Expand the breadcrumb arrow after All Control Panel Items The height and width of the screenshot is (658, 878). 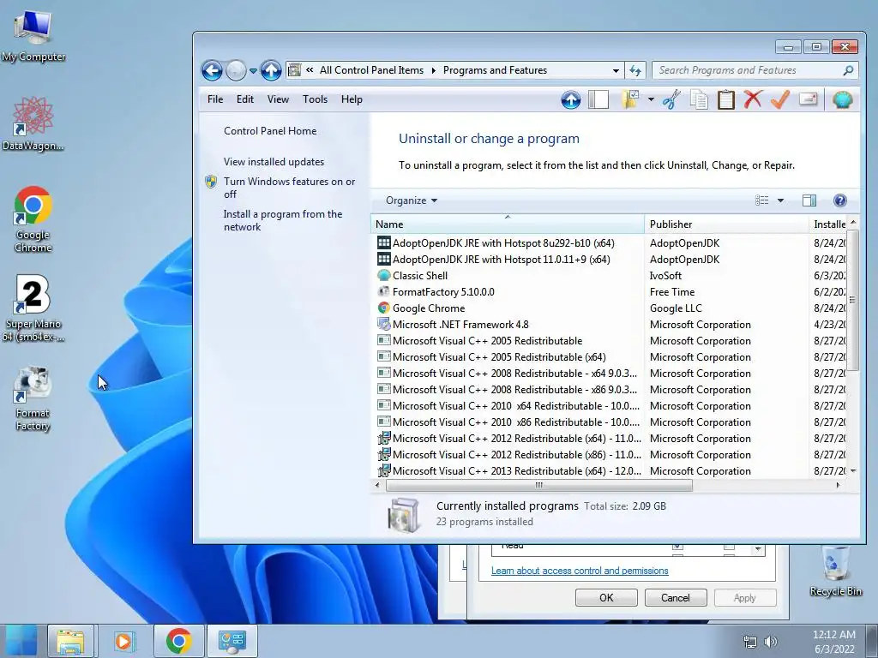(x=433, y=70)
